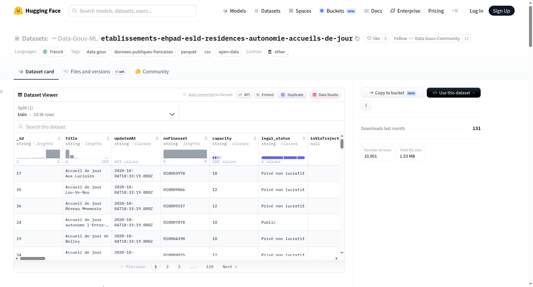Click the parquet tag
The image size is (533, 287).
[189, 52]
